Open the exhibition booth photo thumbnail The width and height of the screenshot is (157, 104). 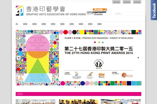121,101
